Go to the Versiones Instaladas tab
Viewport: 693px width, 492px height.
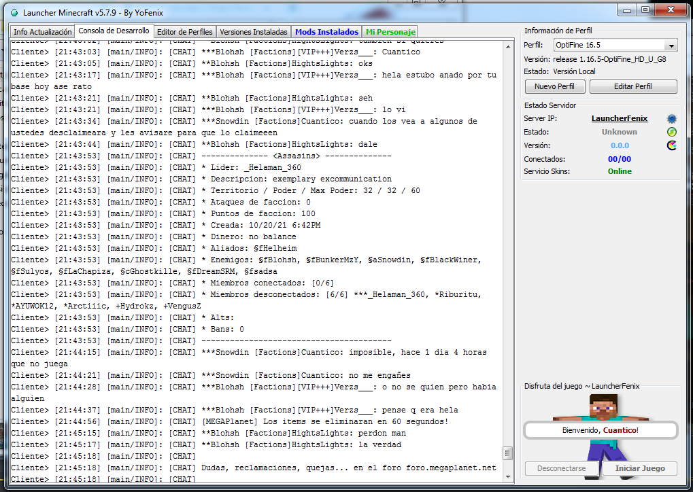[254, 32]
